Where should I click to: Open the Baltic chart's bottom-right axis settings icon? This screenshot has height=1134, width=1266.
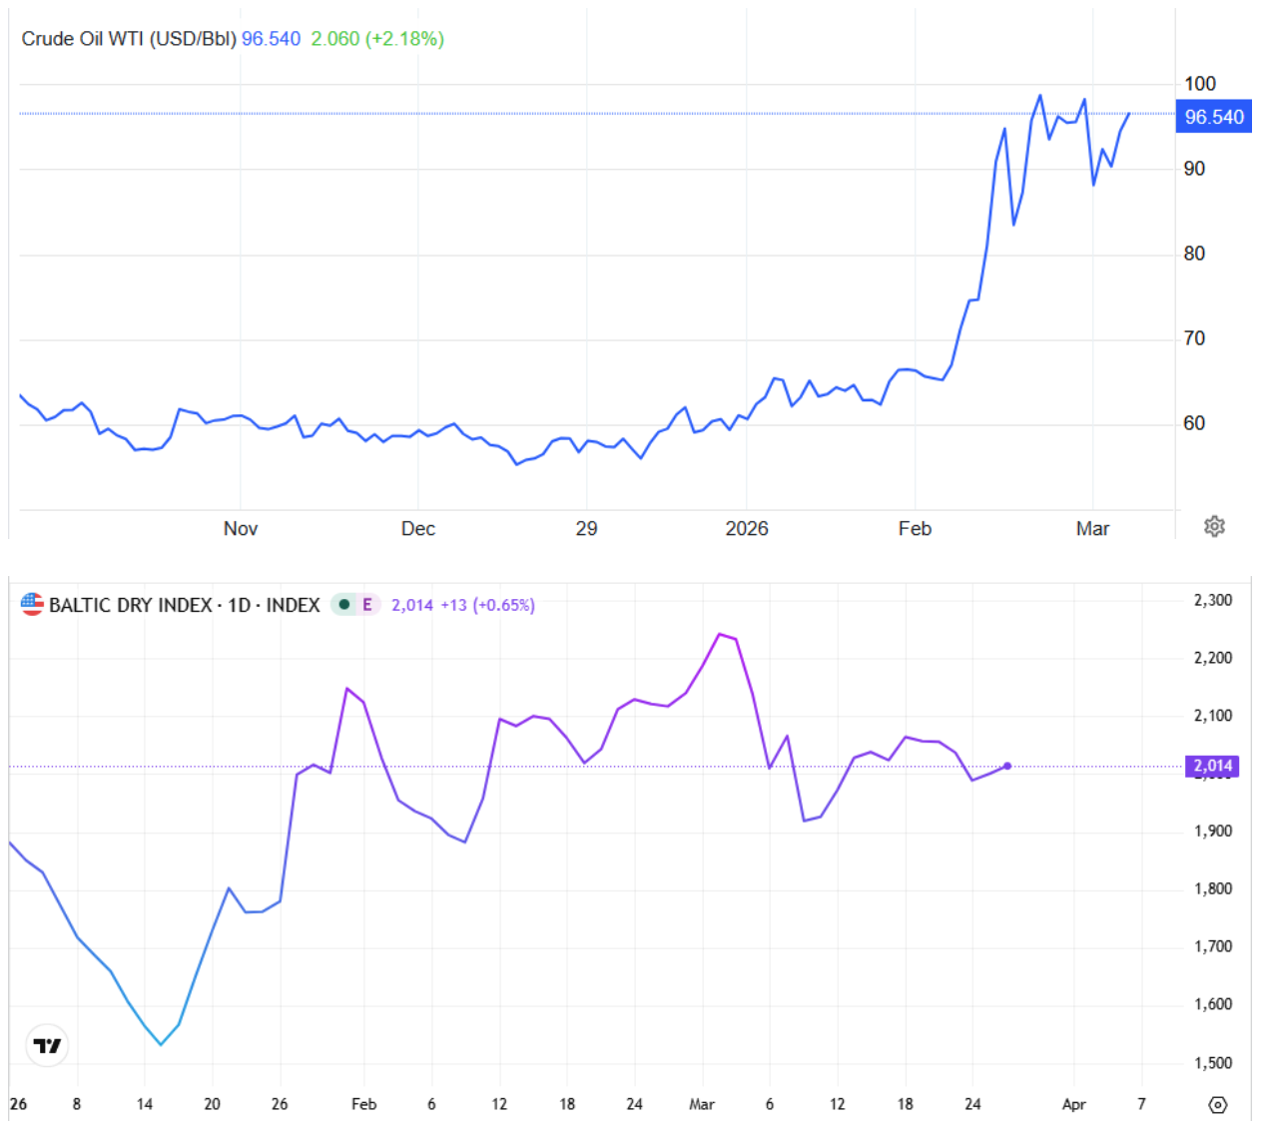pos(1217,1104)
